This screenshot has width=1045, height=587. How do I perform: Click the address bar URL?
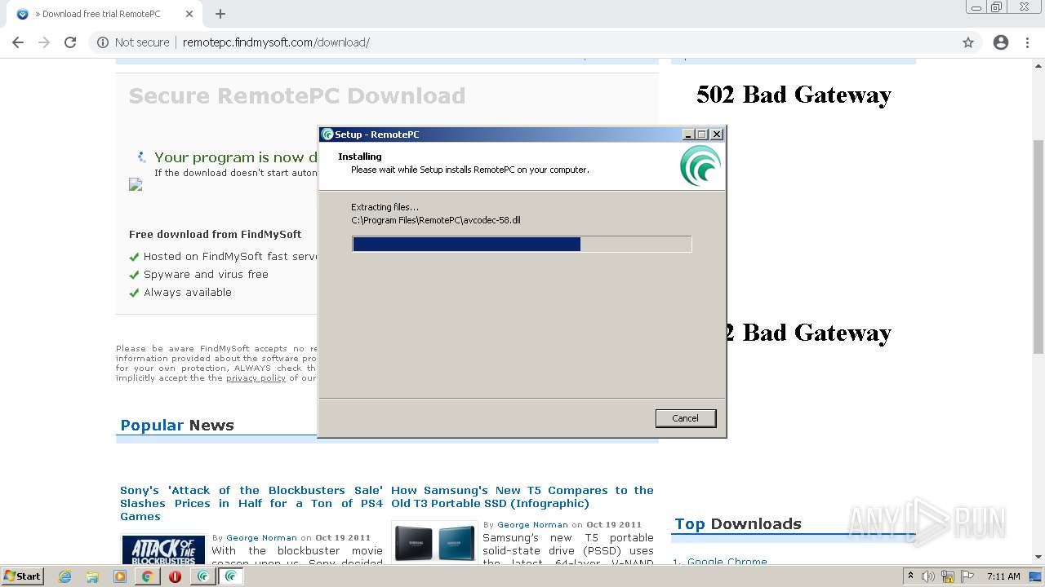276,42
